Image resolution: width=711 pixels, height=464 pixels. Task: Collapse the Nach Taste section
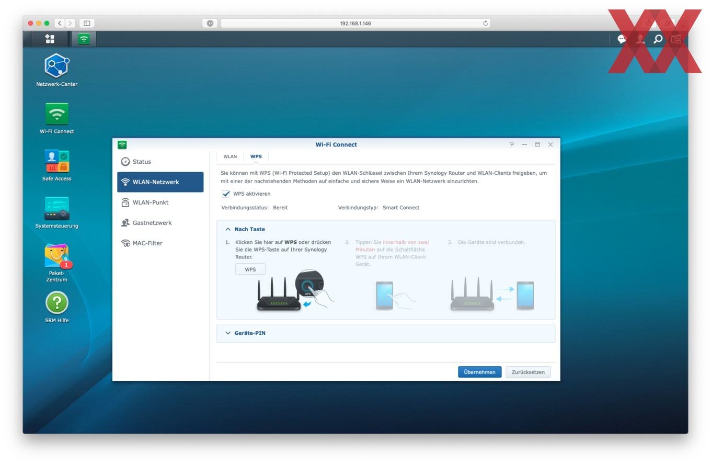pos(386,229)
